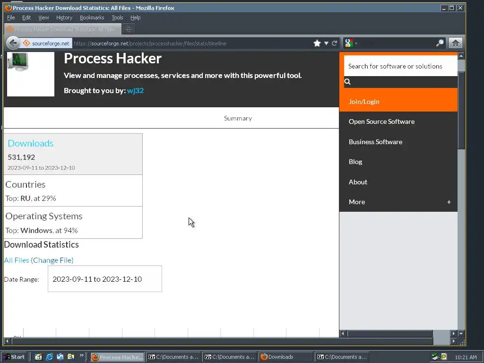Viewport: 484px width, 363px height.
Task: Click the Top: Windows, at 94% text
Action: [42, 231]
